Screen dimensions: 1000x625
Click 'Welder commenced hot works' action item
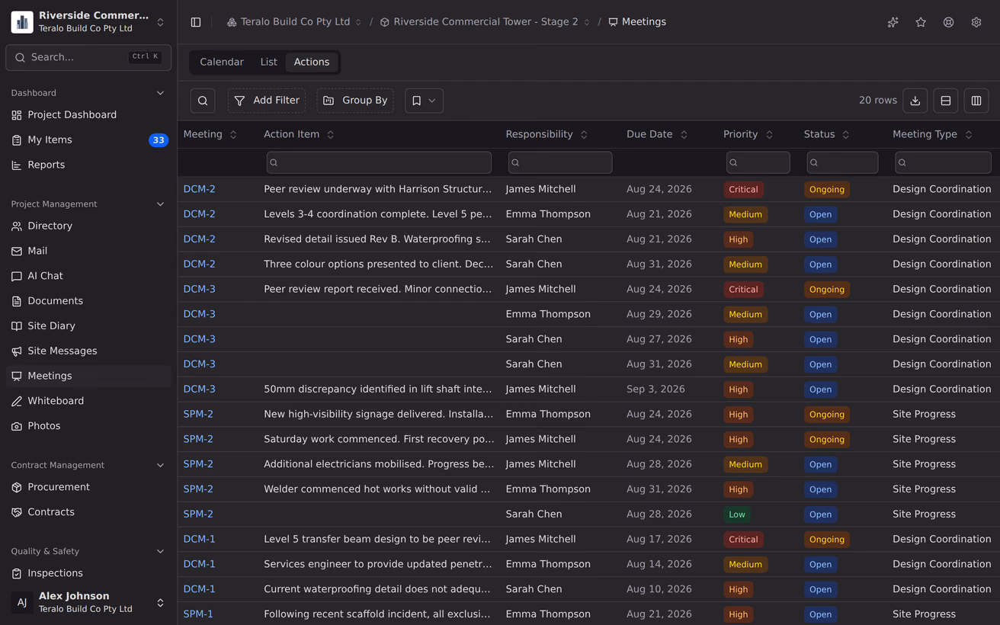tap(377, 489)
